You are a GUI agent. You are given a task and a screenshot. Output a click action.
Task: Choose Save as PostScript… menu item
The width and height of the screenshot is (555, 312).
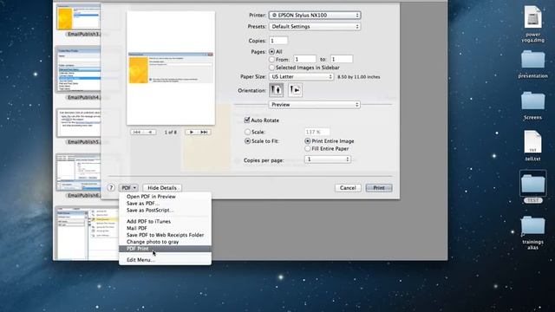[165, 210]
